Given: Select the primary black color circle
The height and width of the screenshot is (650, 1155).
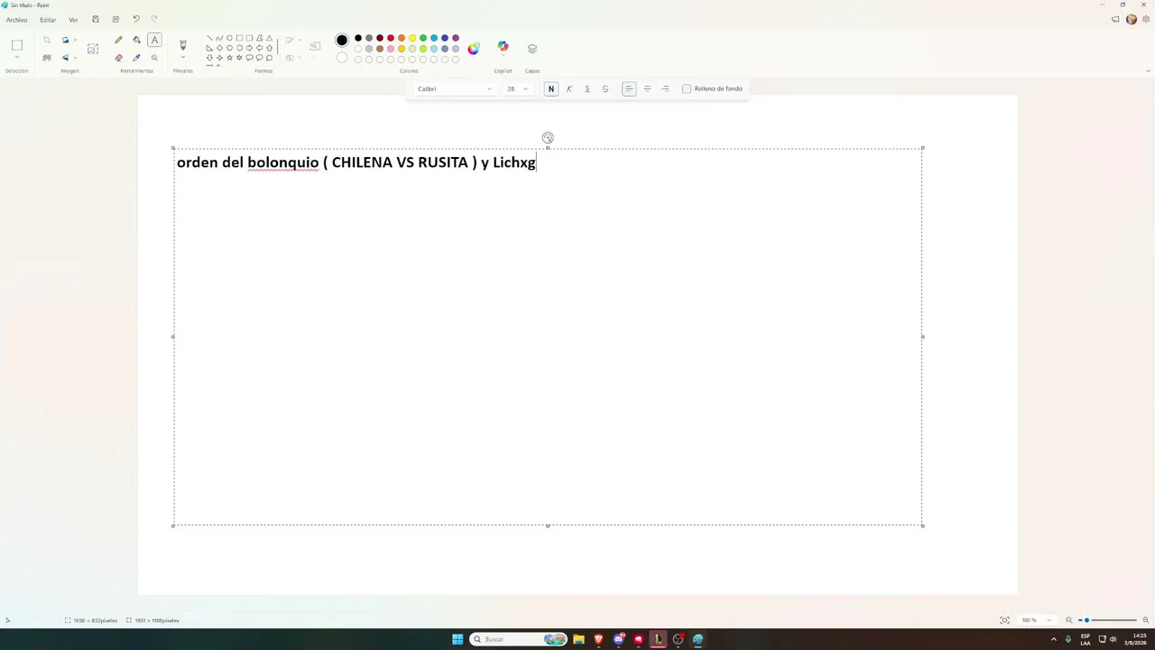Looking at the screenshot, I should click(342, 40).
